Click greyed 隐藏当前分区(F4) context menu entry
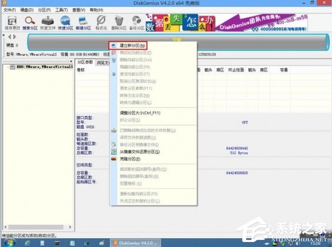 tap(135, 67)
